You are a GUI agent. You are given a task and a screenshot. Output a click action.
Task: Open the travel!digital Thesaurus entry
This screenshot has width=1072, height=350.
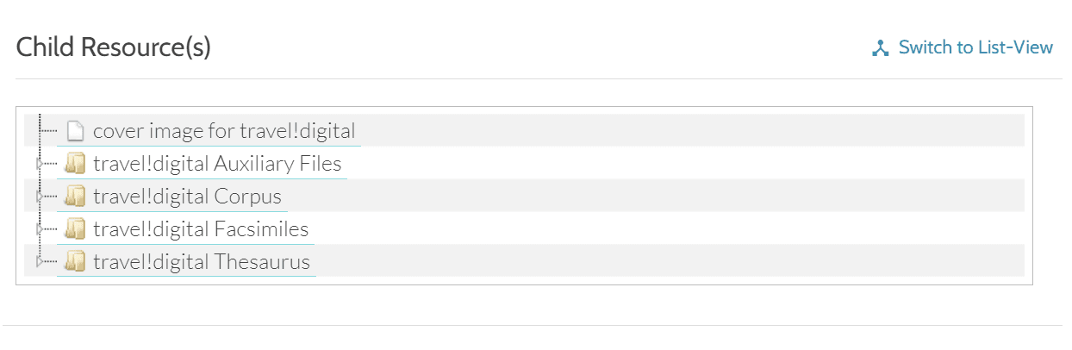tap(202, 261)
